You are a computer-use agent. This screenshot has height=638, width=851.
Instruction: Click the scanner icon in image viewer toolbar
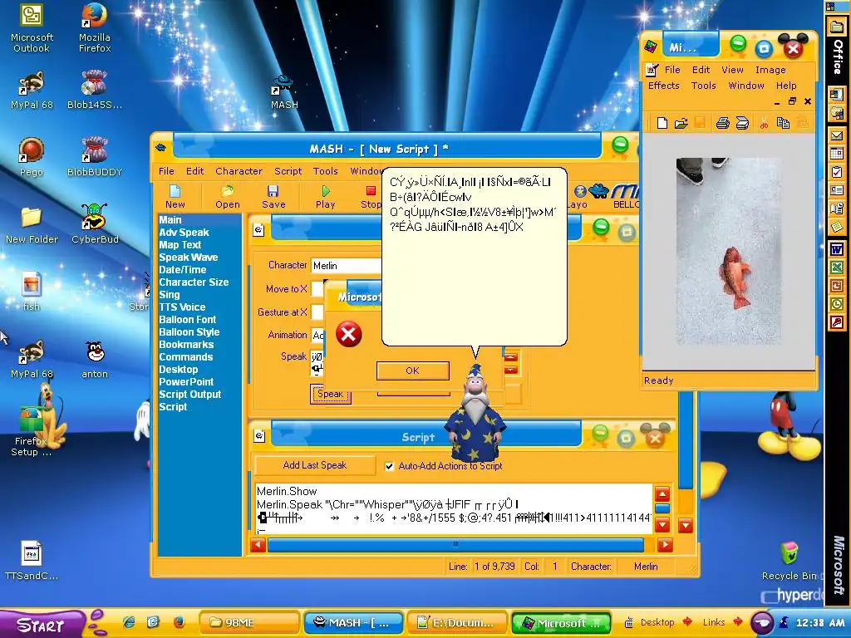click(742, 123)
